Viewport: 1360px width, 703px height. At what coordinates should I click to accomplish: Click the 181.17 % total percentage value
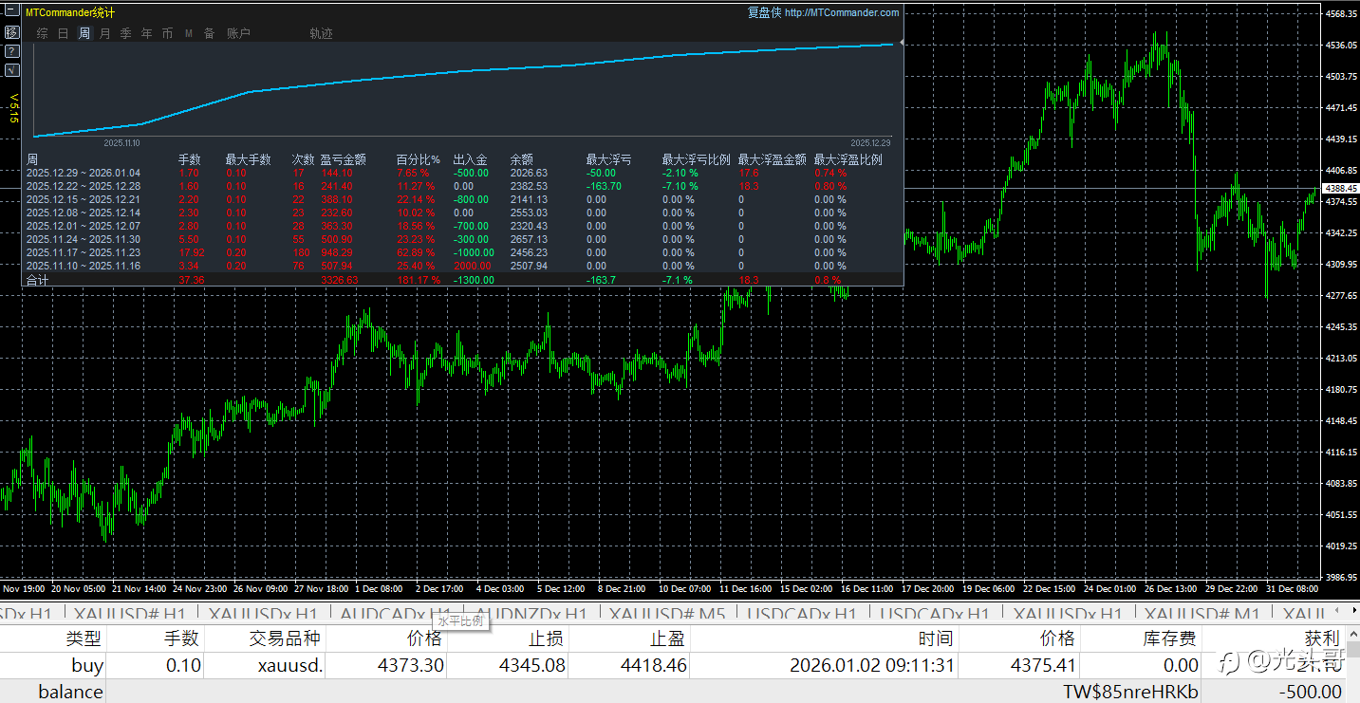(419, 280)
